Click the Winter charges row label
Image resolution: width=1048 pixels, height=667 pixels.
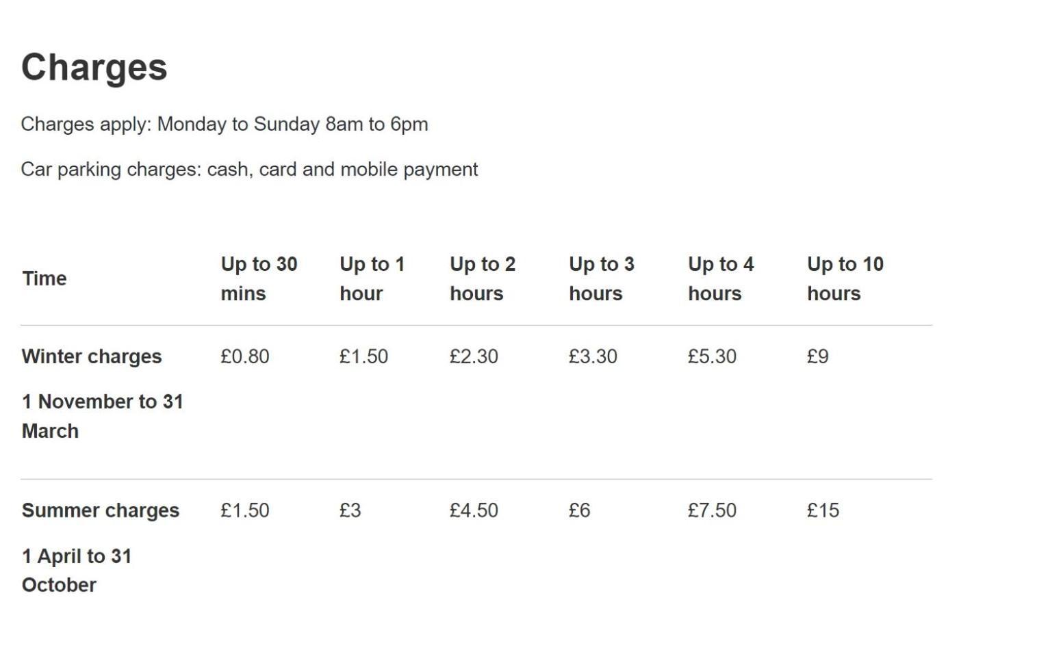click(x=92, y=357)
